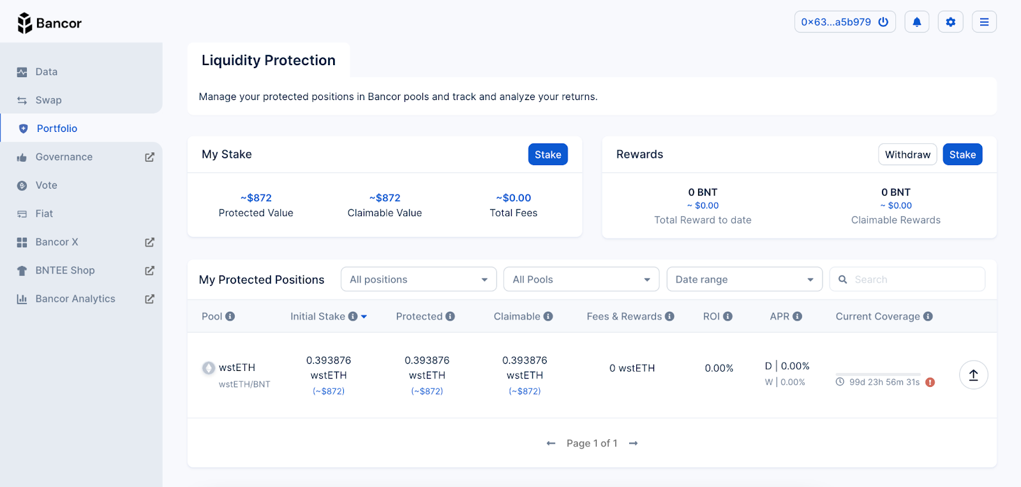Click the 99d 23h 56m 31s countdown

884,382
